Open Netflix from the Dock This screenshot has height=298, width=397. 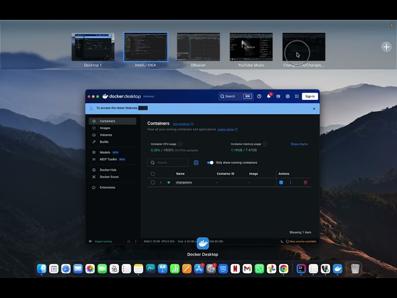(x=235, y=269)
